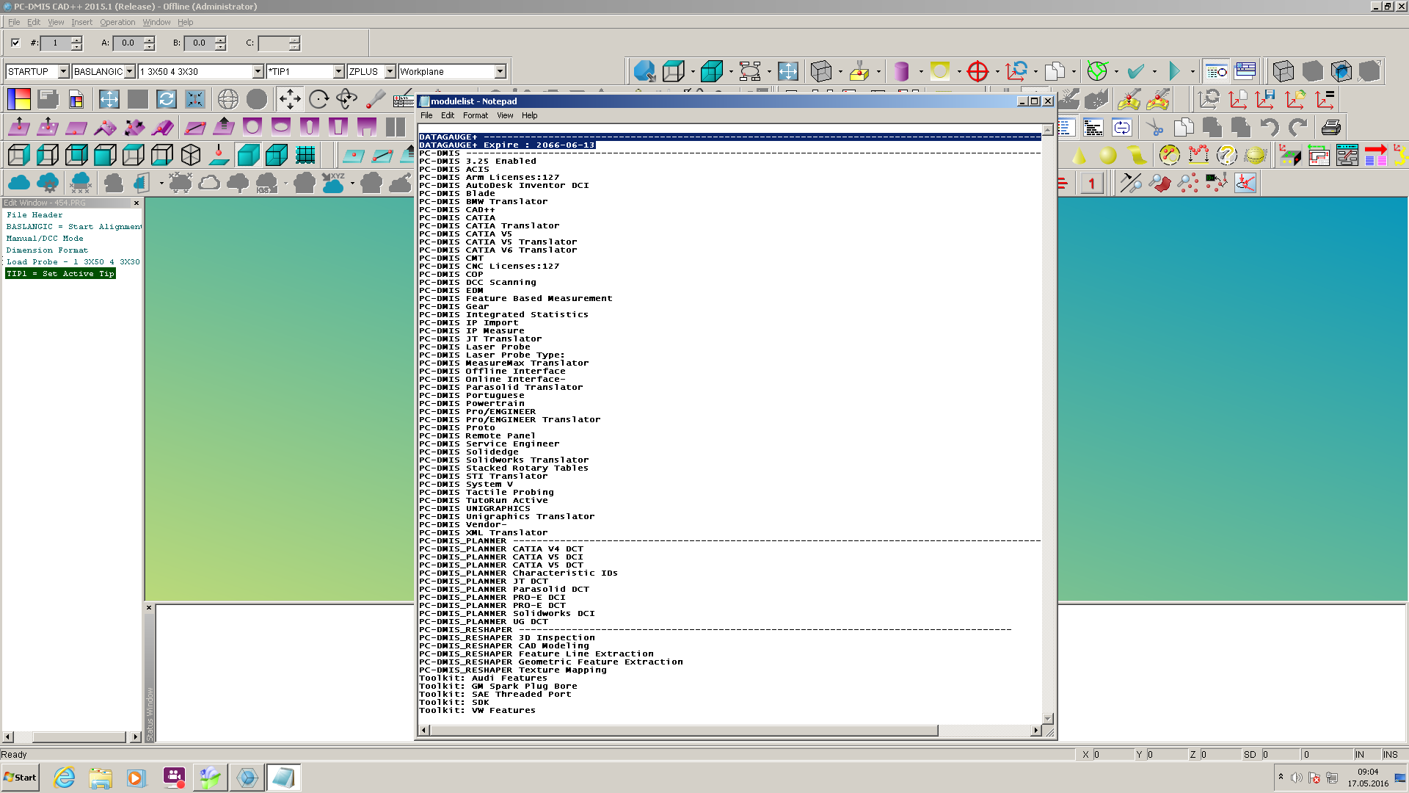Click the redo arrow icon
This screenshot has width=1409, height=793.
pyautogui.click(x=1298, y=127)
